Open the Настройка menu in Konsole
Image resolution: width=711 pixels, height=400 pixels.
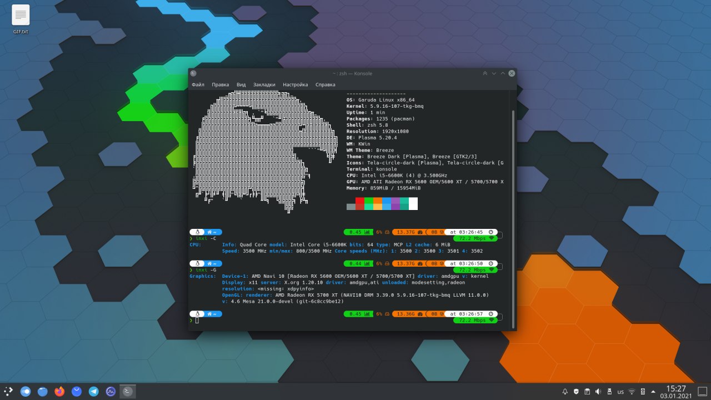pyautogui.click(x=296, y=84)
